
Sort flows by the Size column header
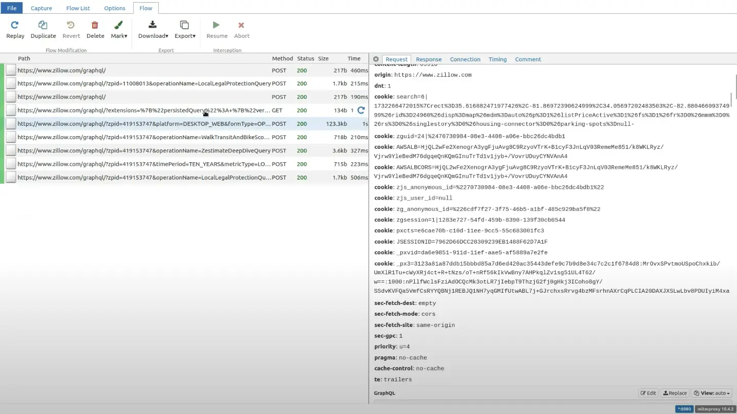tap(323, 58)
